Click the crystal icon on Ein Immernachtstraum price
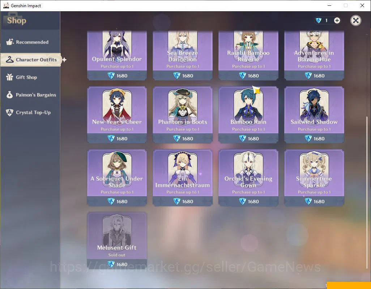 [x=177, y=201]
